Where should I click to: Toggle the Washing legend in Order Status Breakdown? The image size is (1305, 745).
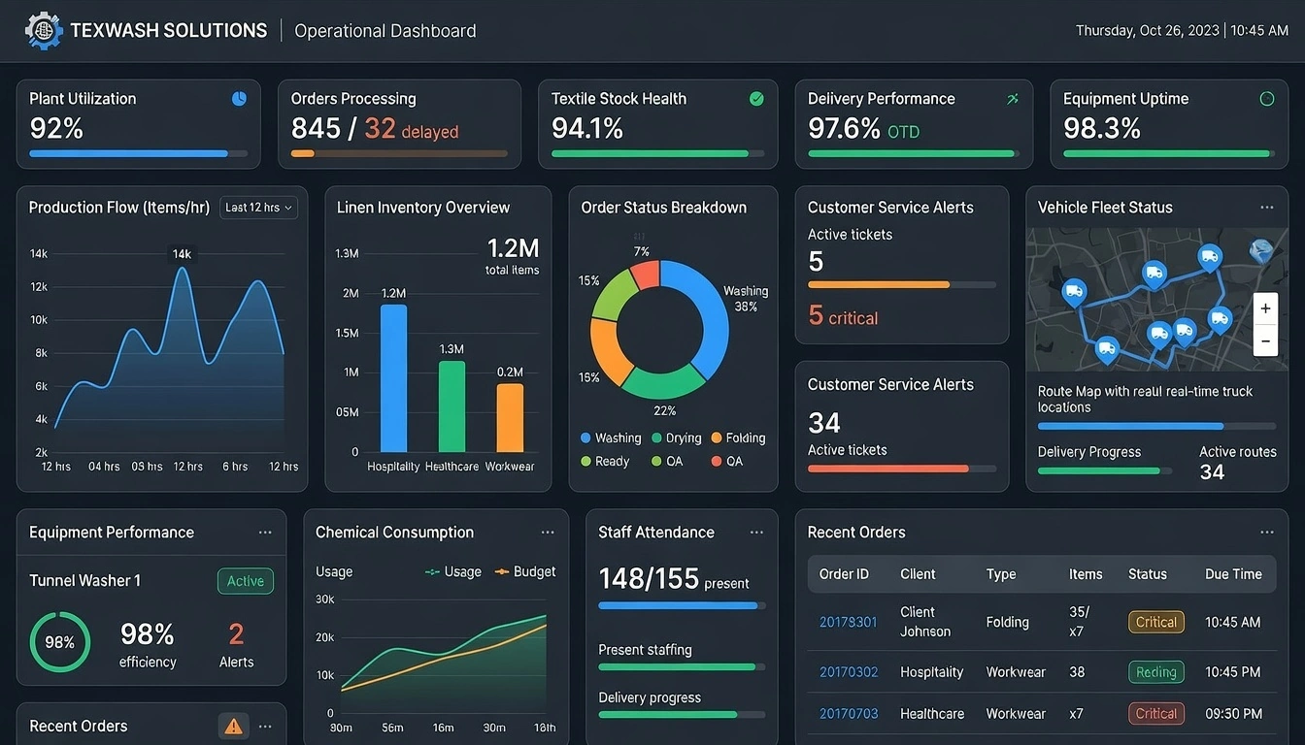pos(611,437)
